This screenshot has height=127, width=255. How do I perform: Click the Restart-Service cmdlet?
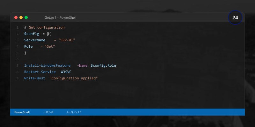pos(40,72)
